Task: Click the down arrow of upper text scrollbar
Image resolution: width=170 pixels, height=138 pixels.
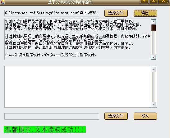Action: (x=154, y=57)
